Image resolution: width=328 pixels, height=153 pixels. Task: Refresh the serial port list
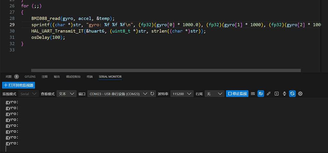click(152, 94)
